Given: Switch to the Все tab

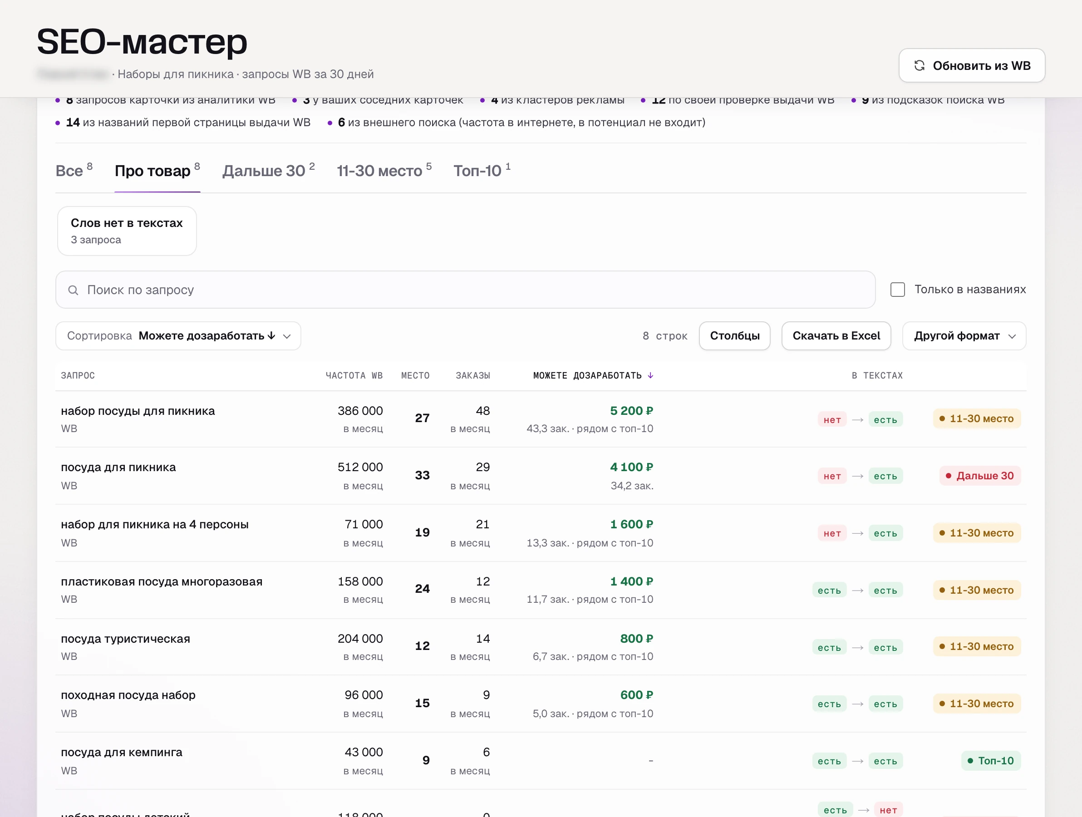Looking at the screenshot, I should pos(74,171).
